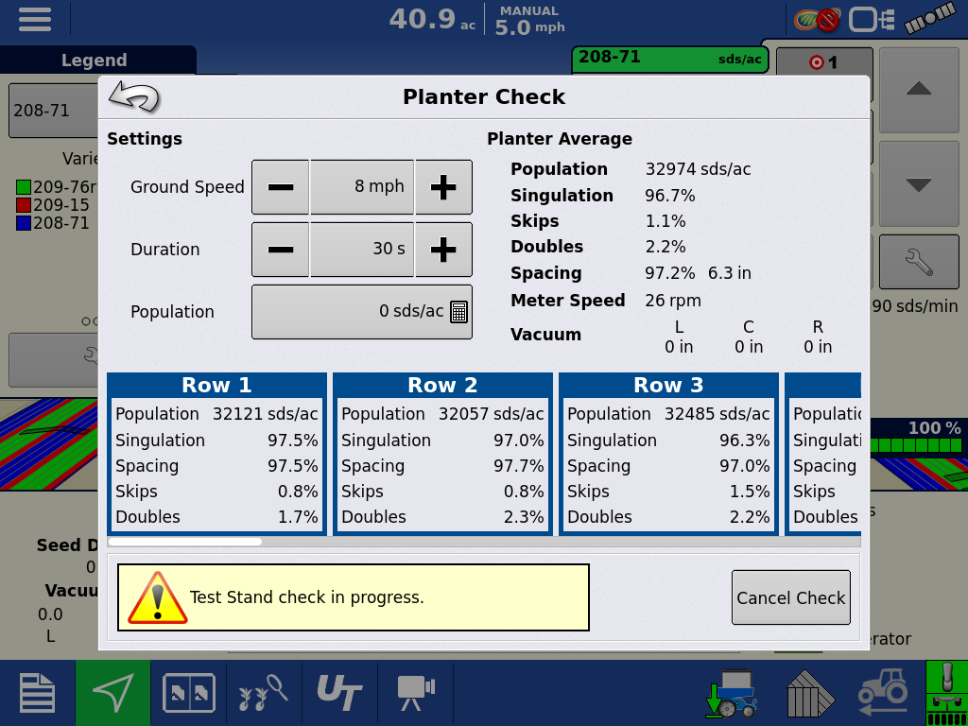Click the back arrow in Planter Check
The height and width of the screenshot is (726, 968).
134,97
